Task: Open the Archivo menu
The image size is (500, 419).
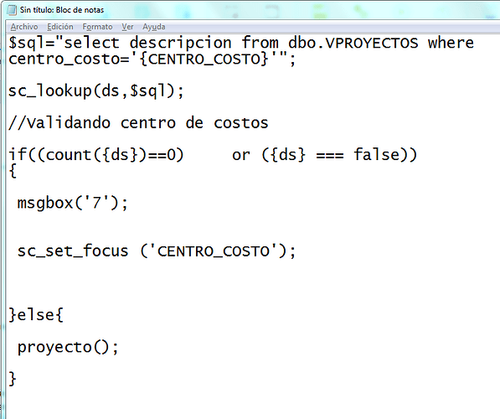Action: click(24, 27)
